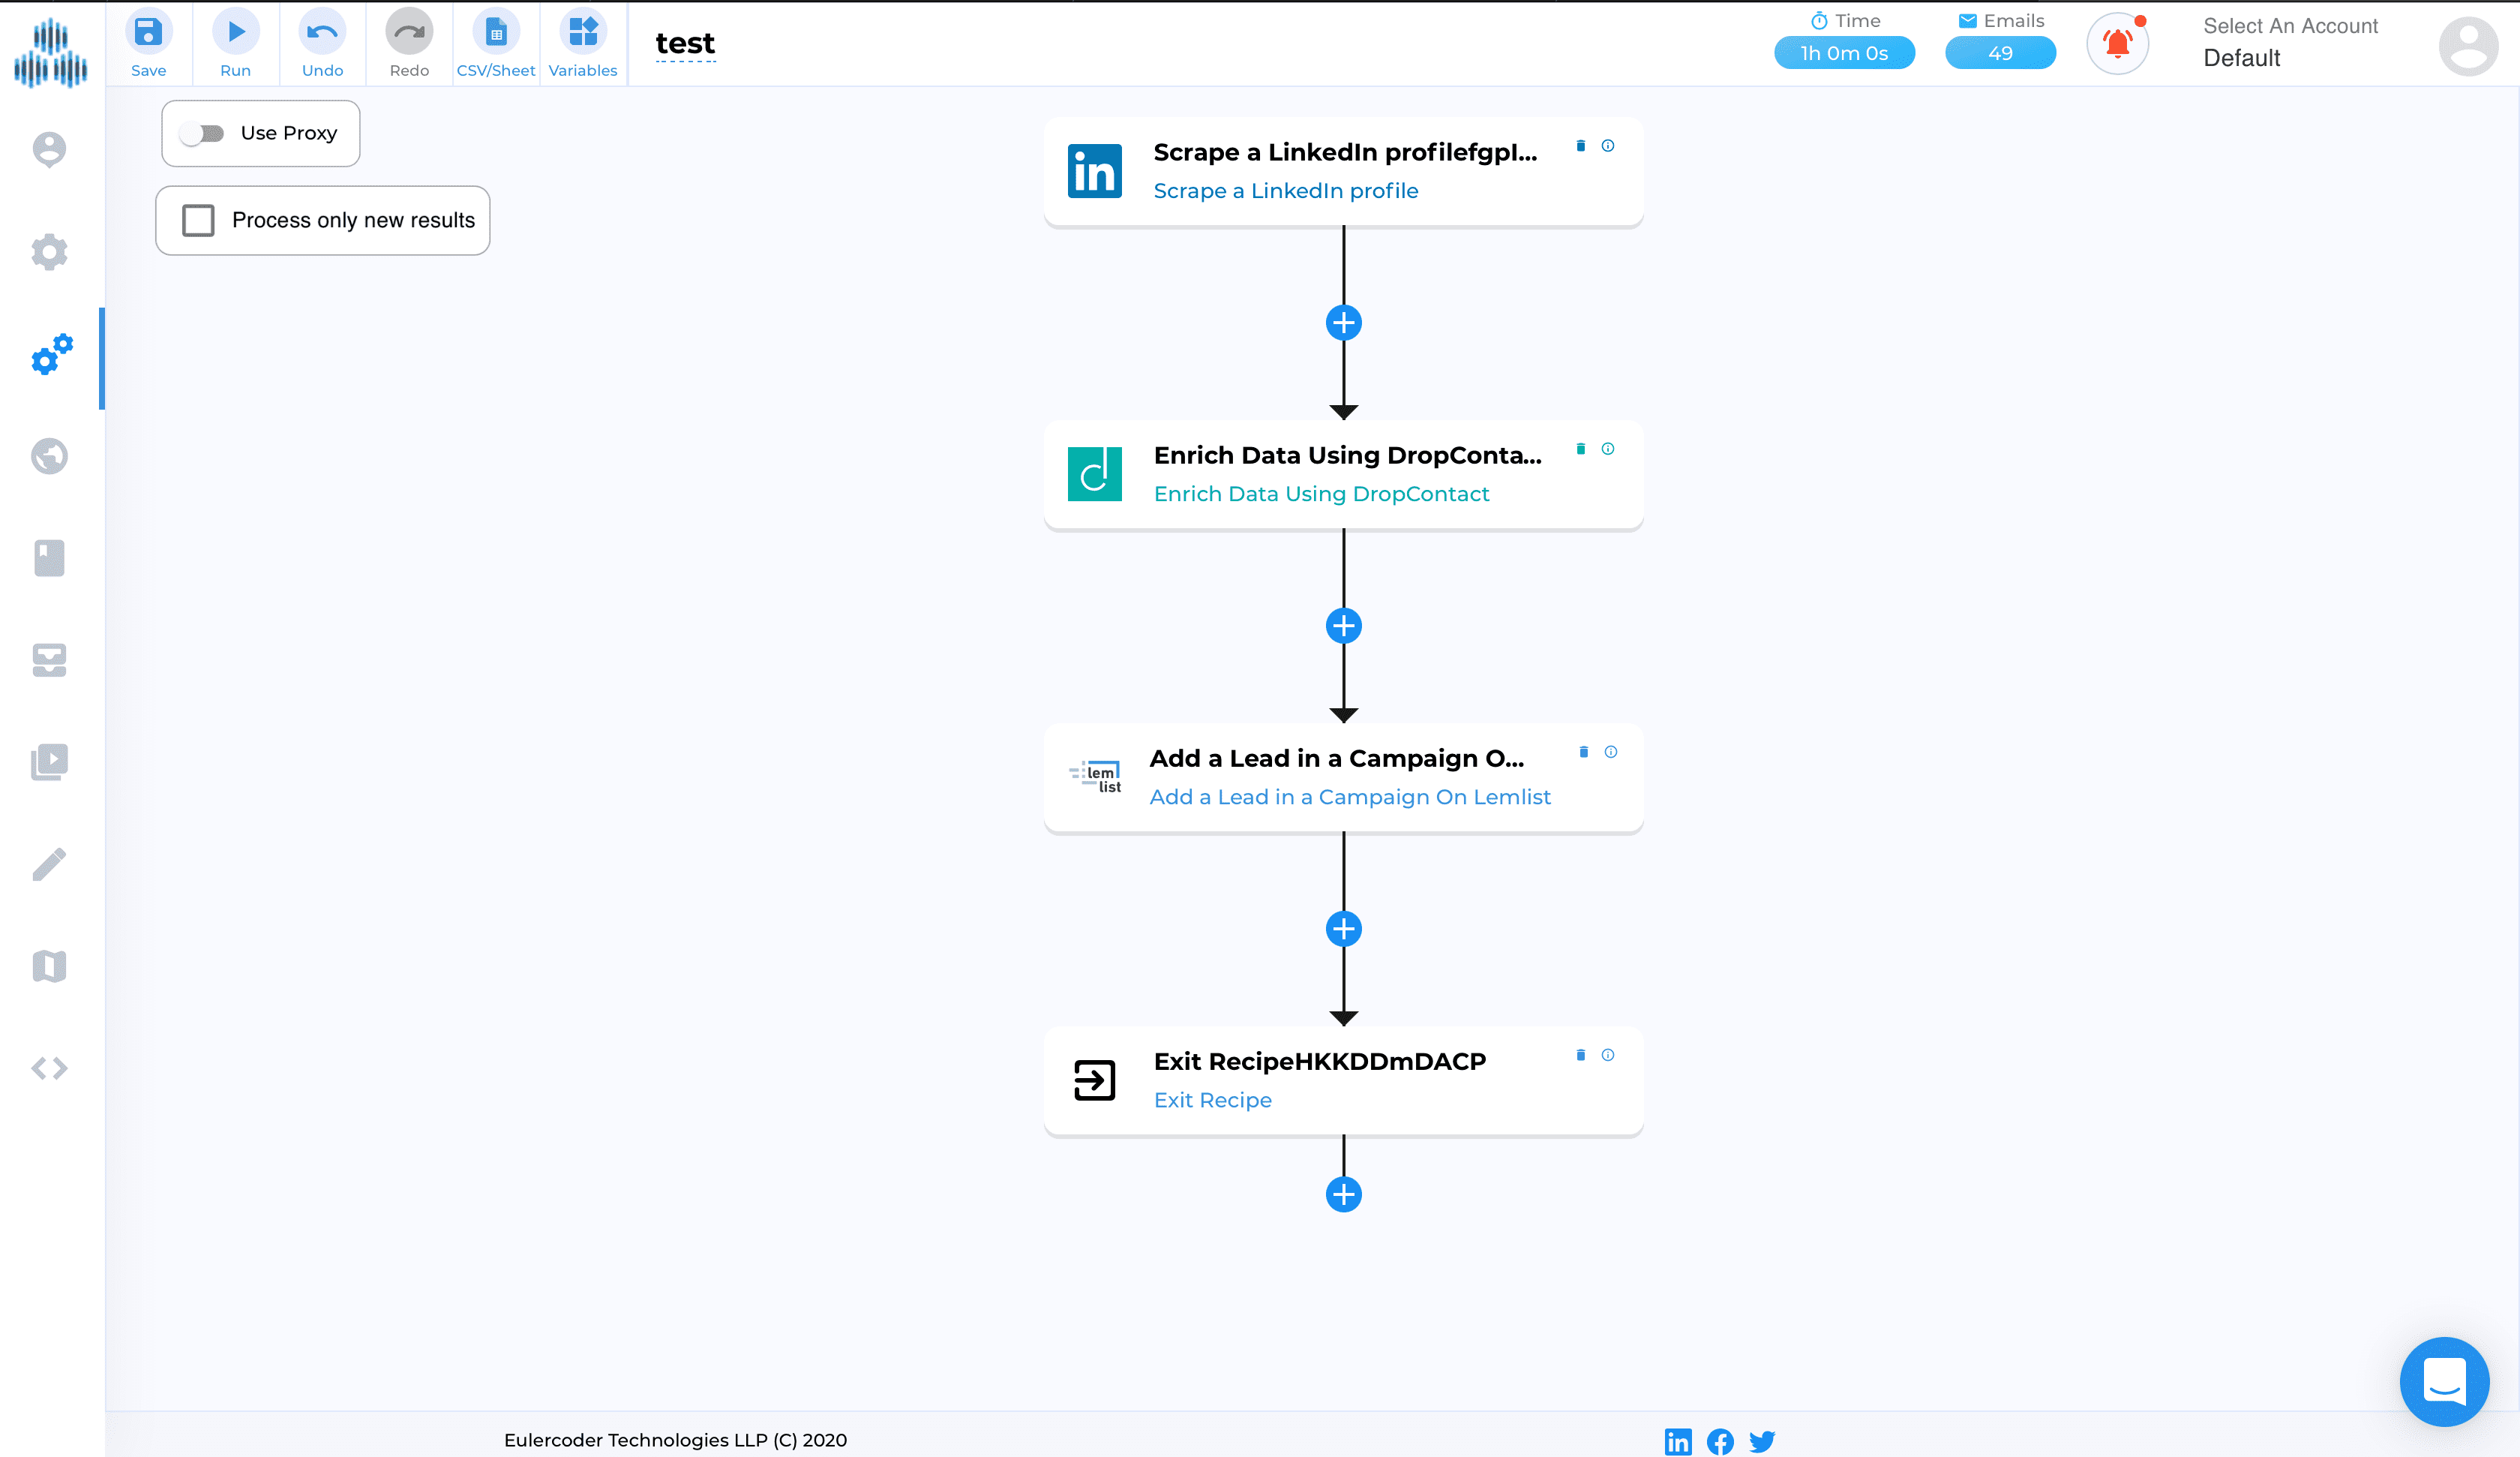Open the globe sidebar icon
This screenshot has width=2520, height=1457.
49,456
